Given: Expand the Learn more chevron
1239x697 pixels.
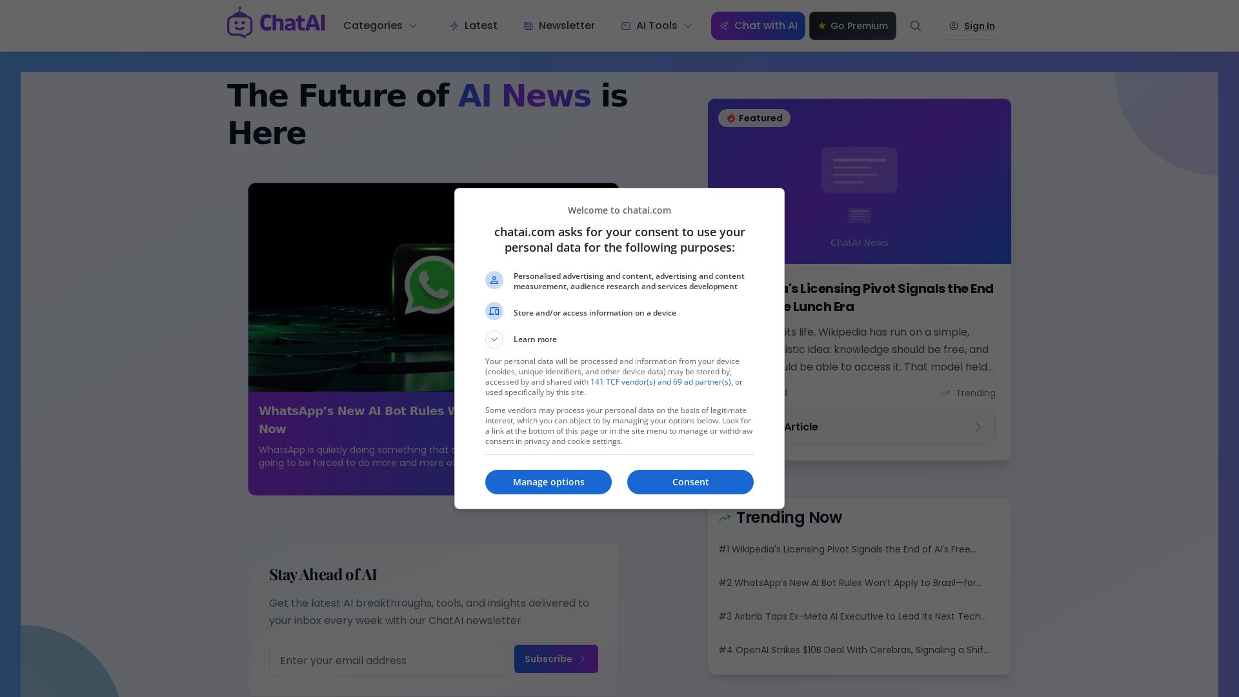Looking at the screenshot, I should [x=494, y=339].
